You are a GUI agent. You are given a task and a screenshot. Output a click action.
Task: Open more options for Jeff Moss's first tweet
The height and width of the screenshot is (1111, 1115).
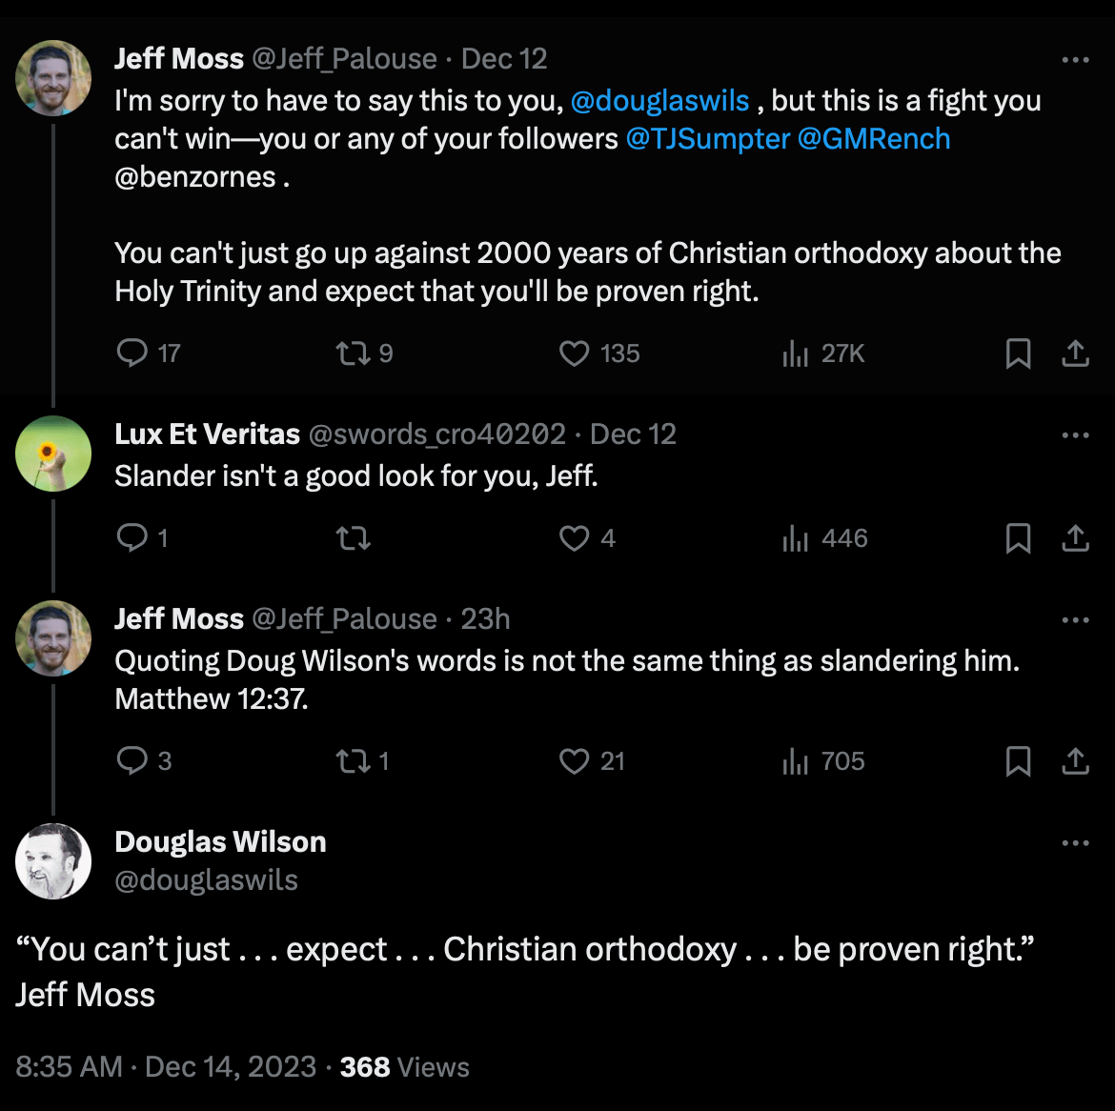[x=1075, y=59]
